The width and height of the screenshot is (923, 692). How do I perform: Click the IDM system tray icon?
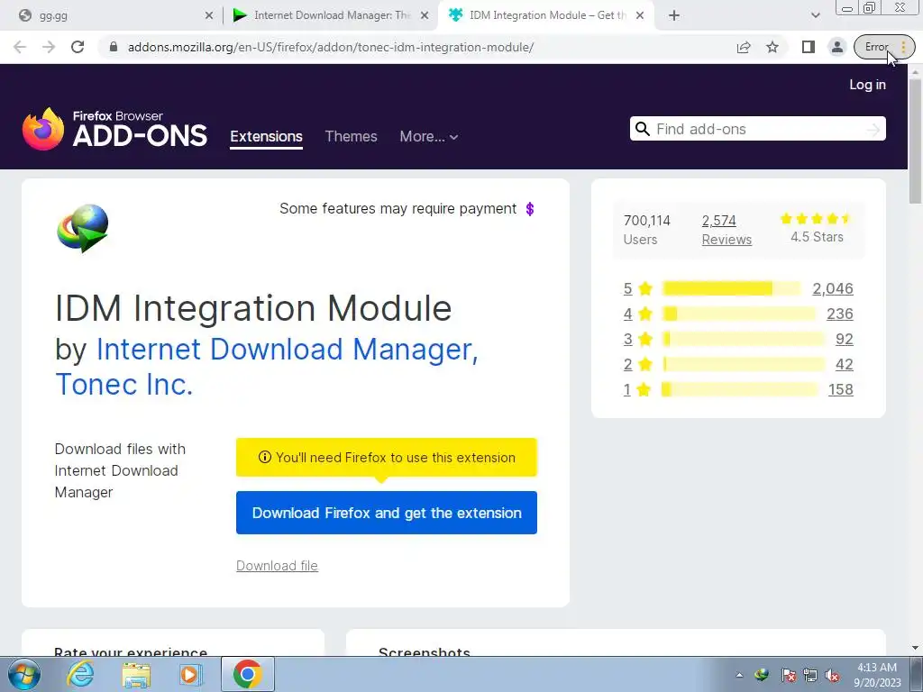762,675
